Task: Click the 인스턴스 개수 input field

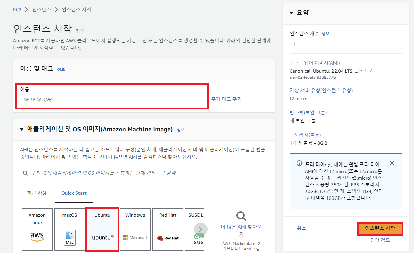Action: 346,44
